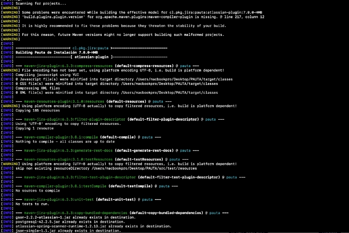
Task: Click the 'No tests to run.' line
Action: tap(32, 204)
